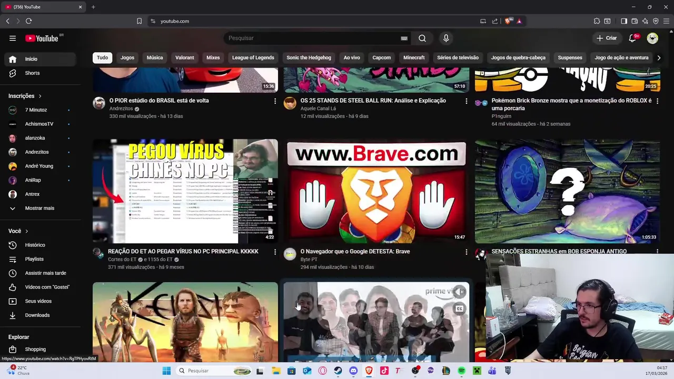Viewport: 674px width, 379px height.
Task: Open Byte PT channel avatar
Action: tap(290, 254)
